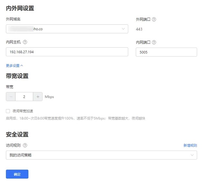Click the help icon beside 外网端口
This screenshot has width=210, height=185.
(154, 19)
